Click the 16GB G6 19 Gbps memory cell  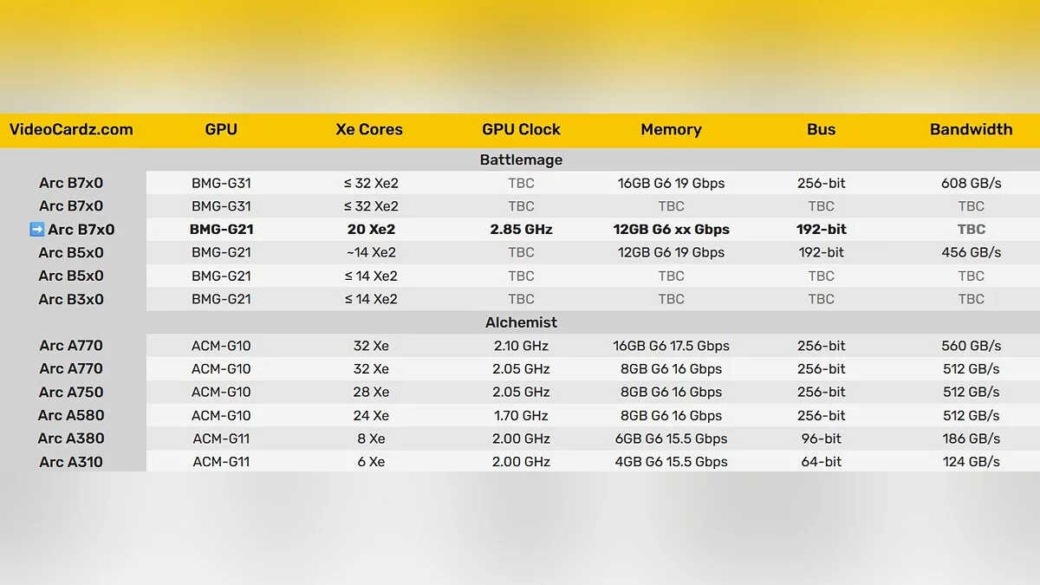coord(671,184)
